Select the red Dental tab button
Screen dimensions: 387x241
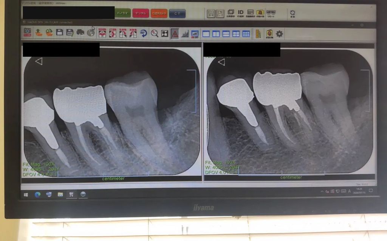tap(141, 13)
